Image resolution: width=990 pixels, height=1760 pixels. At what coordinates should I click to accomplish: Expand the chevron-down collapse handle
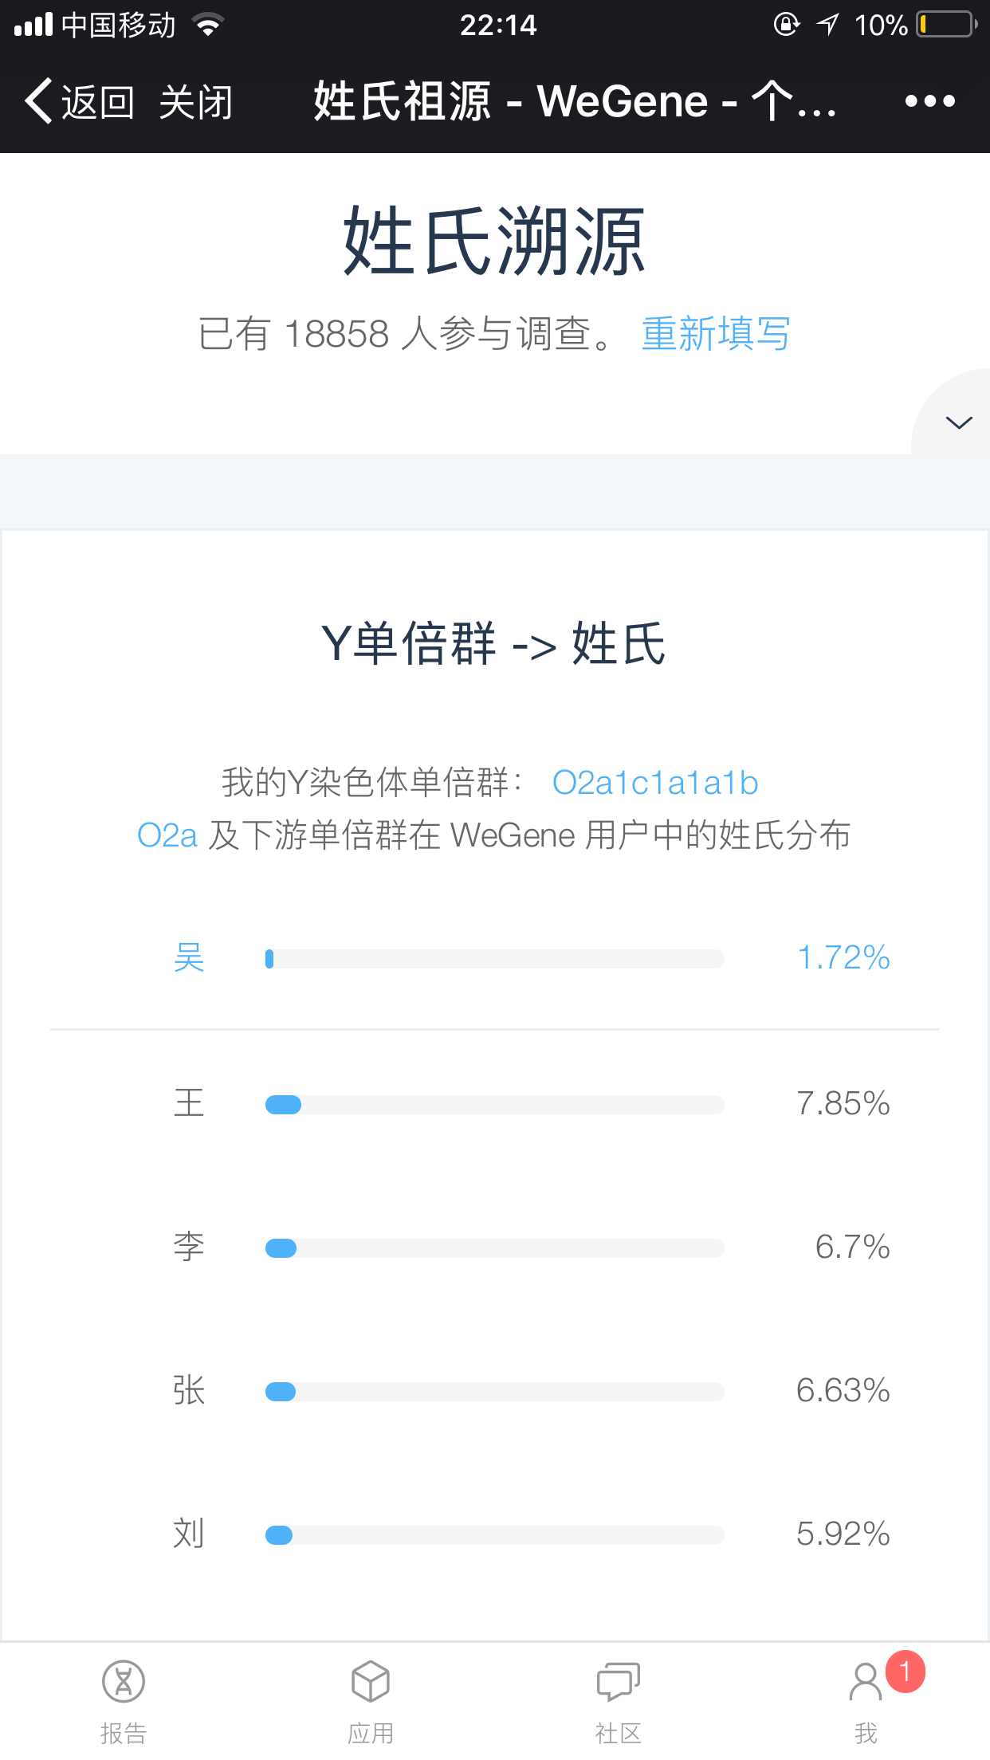tap(958, 422)
